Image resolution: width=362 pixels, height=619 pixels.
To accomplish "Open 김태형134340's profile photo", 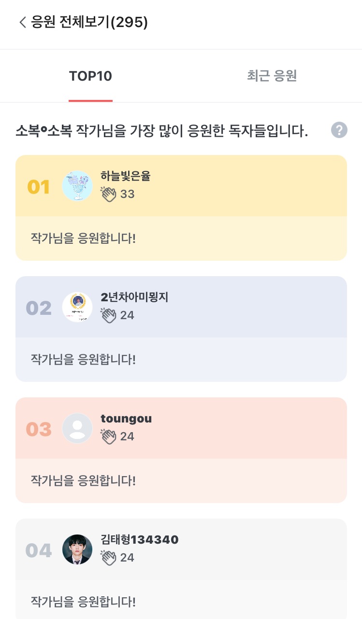I will (77, 549).
